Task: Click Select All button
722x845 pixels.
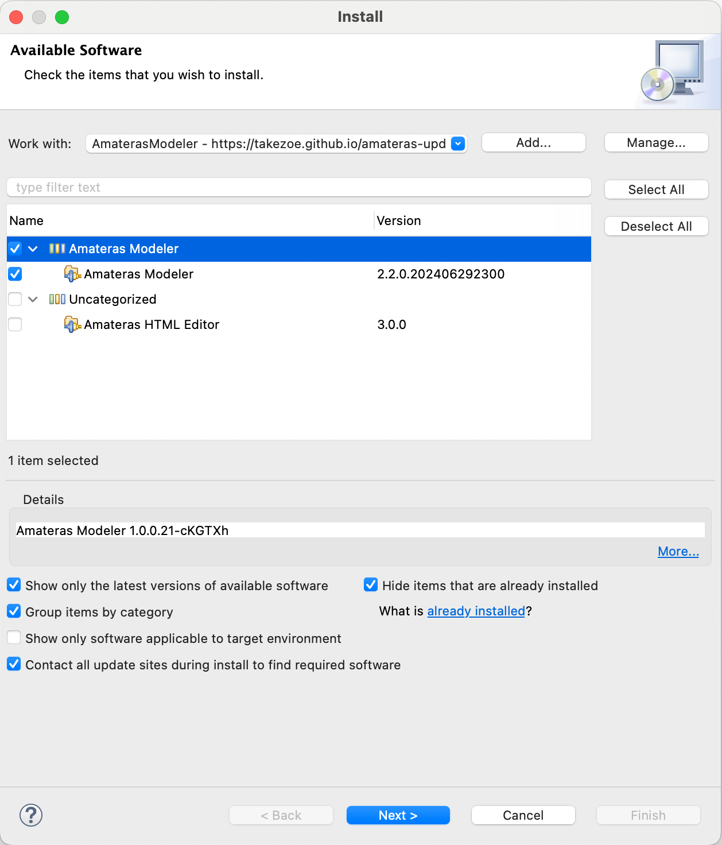Action: click(656, 190)
